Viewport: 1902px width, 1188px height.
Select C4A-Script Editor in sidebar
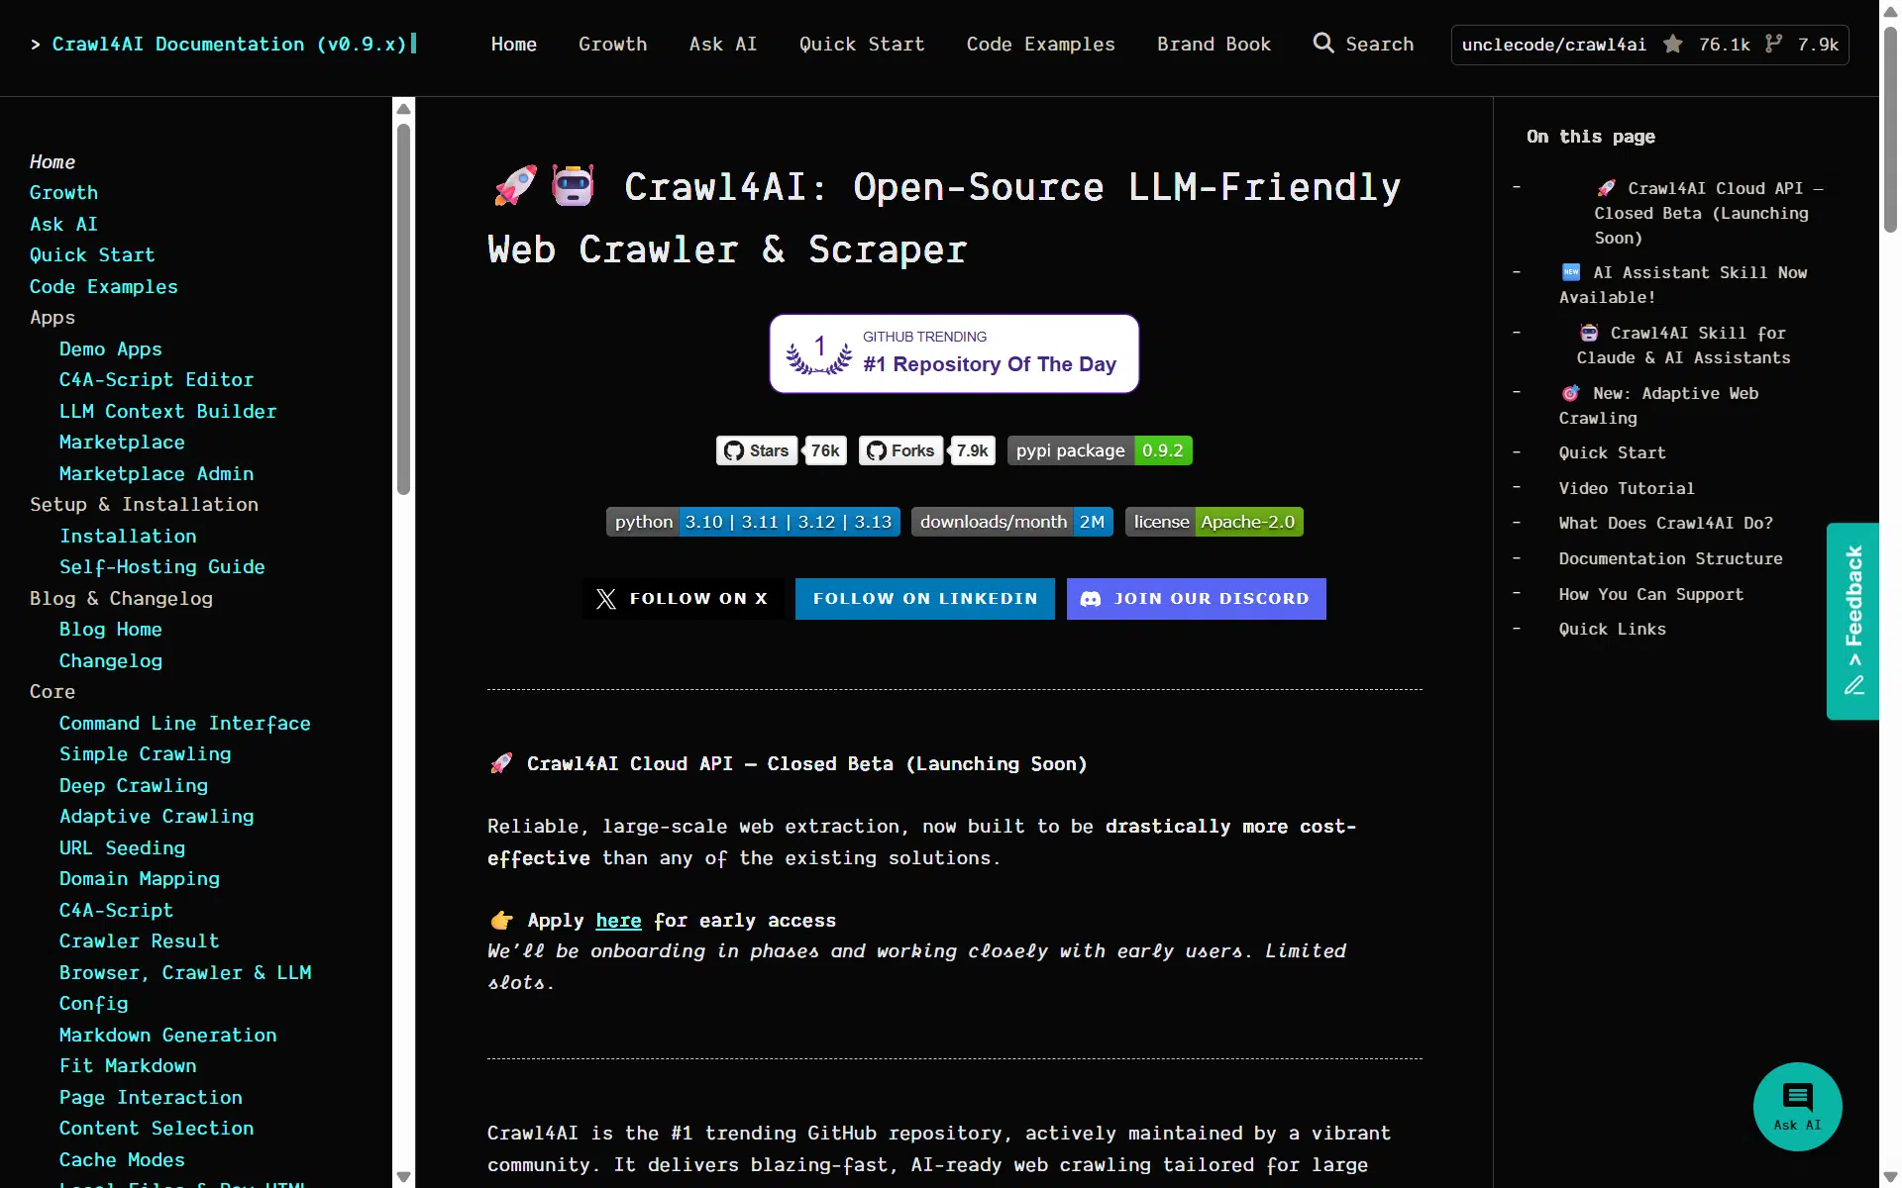157,380
